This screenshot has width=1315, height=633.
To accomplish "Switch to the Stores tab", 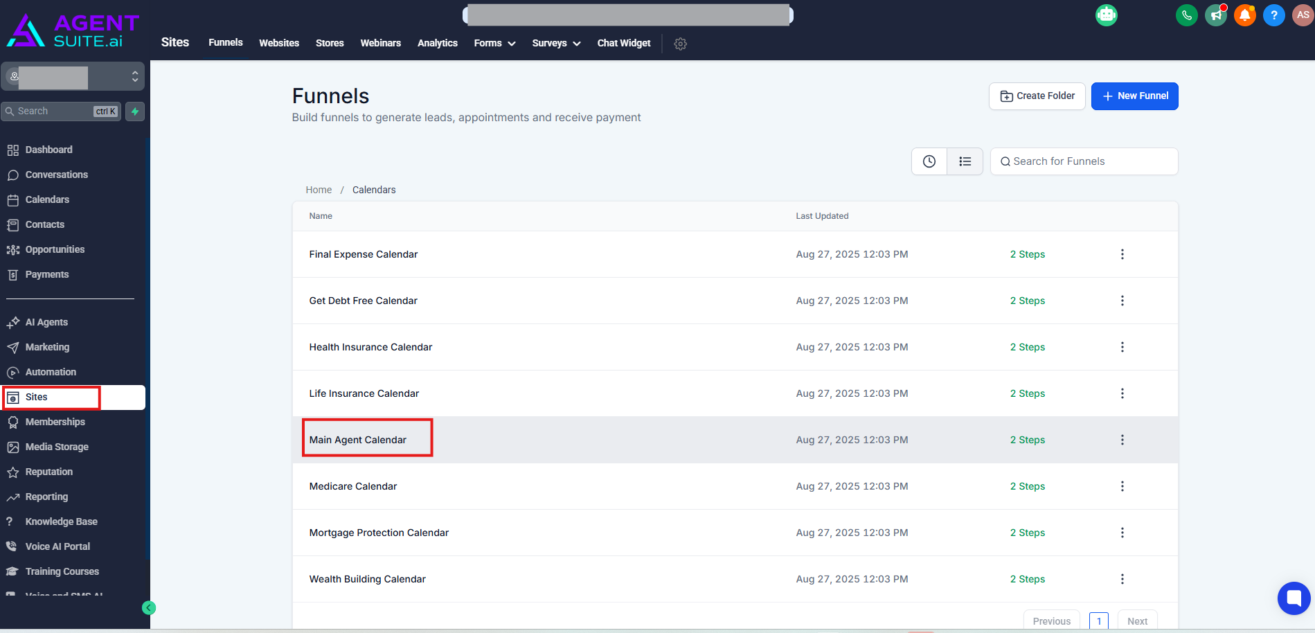I will pos(330,43).
